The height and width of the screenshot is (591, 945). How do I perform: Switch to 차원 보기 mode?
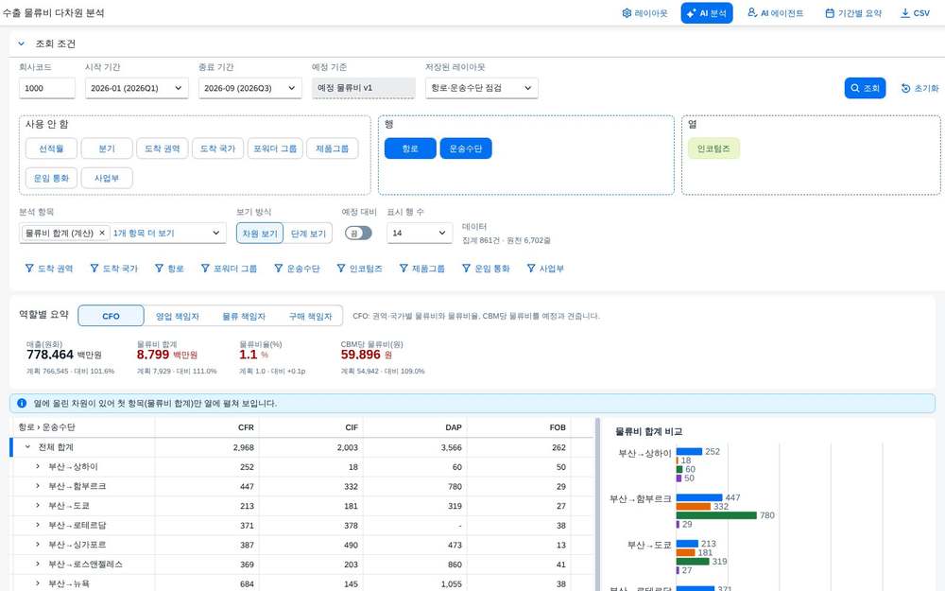point(260,234)
